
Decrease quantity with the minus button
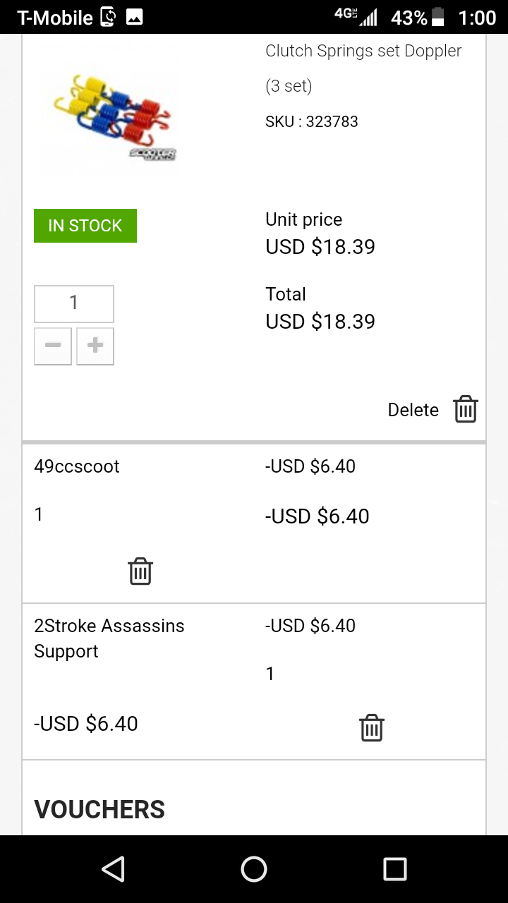[53, 346]
